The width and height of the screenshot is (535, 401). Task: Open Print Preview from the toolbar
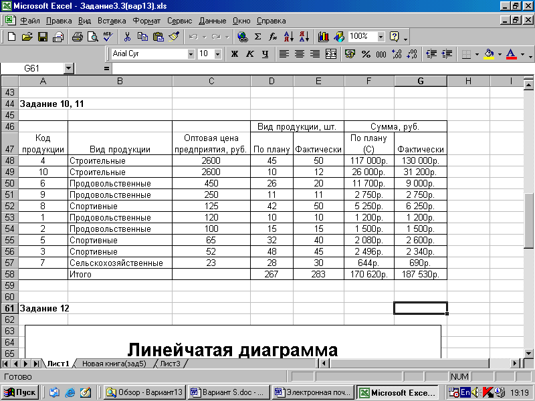(93, 37)
